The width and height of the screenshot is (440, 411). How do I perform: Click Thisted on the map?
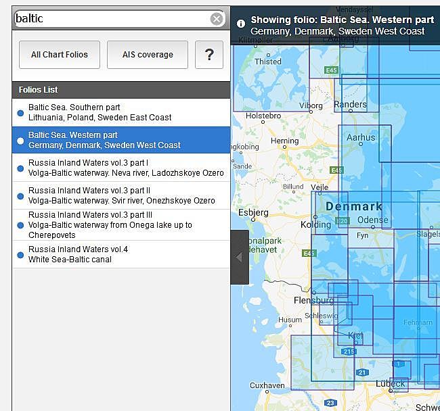coord(268,62)
